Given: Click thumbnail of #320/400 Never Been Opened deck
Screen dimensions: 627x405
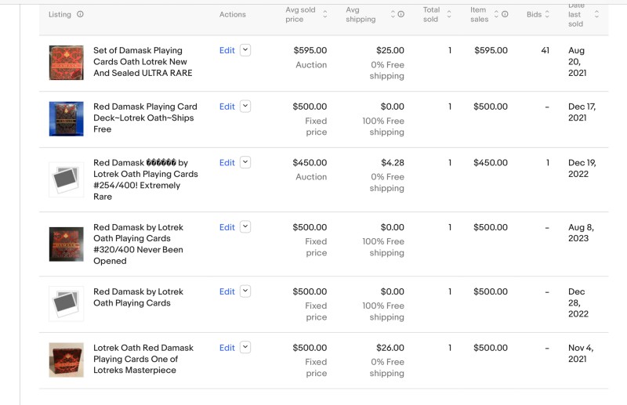Looking at the screenshot, I should click(66, 244).
